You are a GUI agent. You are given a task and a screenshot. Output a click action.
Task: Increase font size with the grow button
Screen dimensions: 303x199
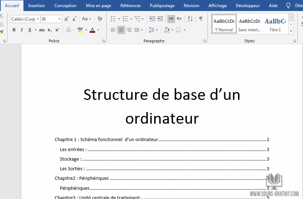coord(66,19)
